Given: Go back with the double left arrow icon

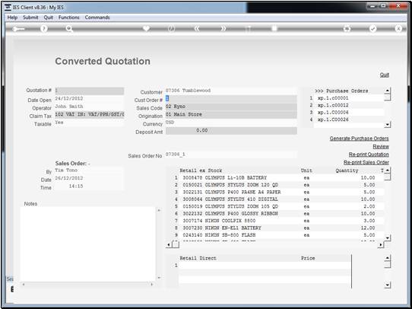Looking at the screenshot, I should pos(197,29).
